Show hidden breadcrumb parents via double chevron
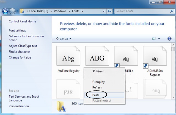Image resolution: width=176 pixels, height=115 pixels. tap(26, 11)
